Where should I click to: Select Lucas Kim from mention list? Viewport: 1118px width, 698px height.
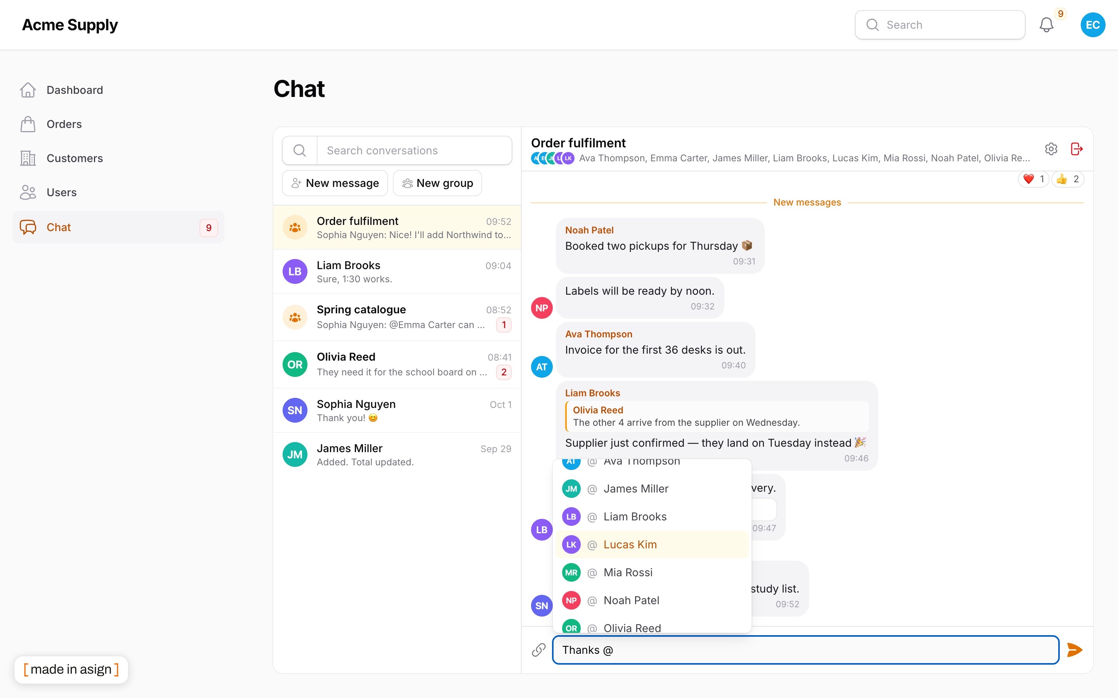click(x=652, y=545)
